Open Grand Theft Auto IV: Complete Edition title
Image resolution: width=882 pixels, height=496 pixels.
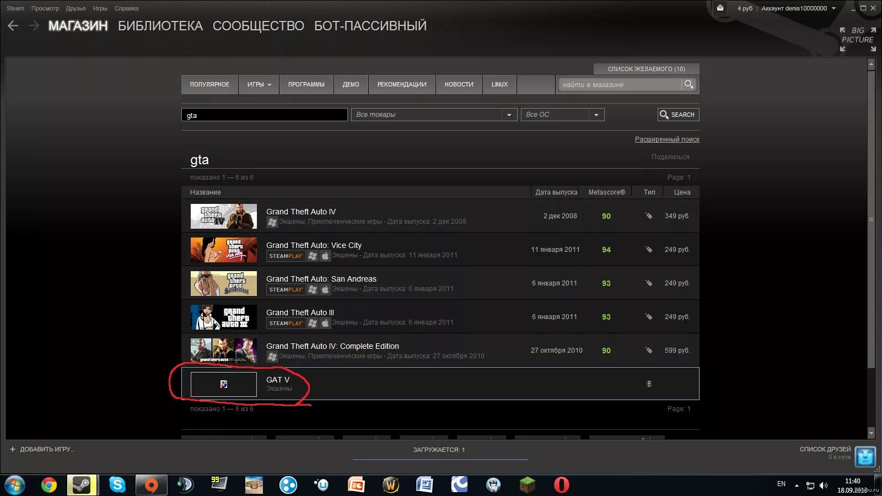332,346
